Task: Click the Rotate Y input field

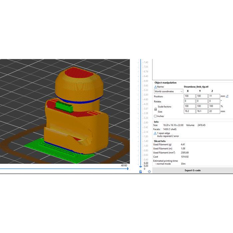Action: click(x=202, y=101)
